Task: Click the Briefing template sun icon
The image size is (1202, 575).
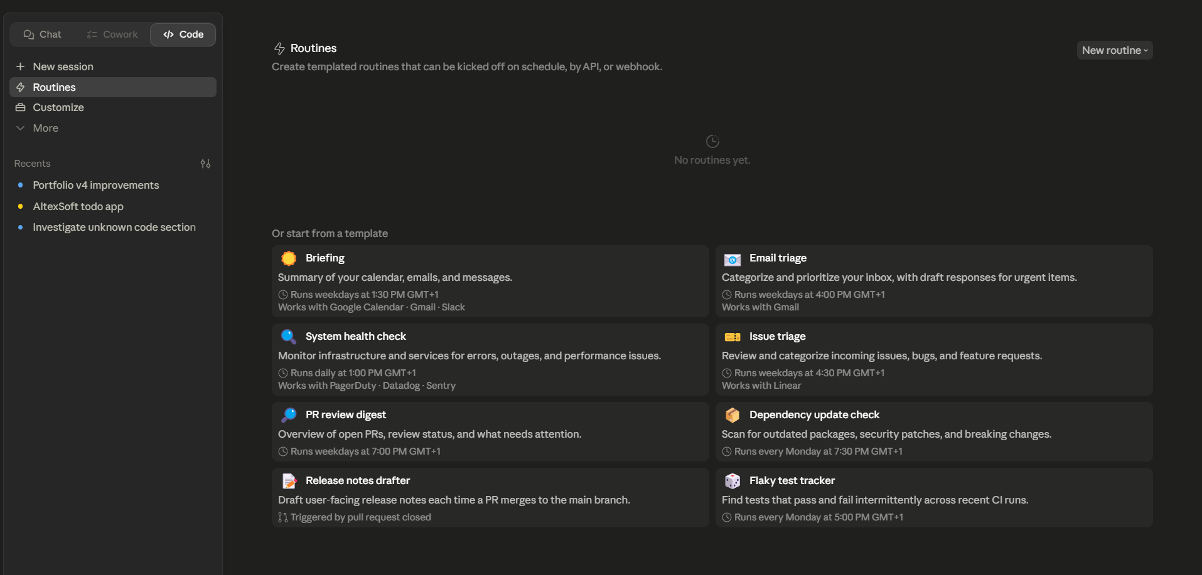Action: 289,258
